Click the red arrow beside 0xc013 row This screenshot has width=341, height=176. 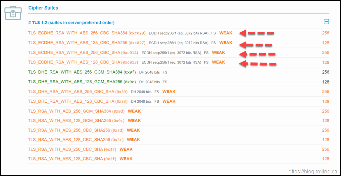tap(258, 64)
